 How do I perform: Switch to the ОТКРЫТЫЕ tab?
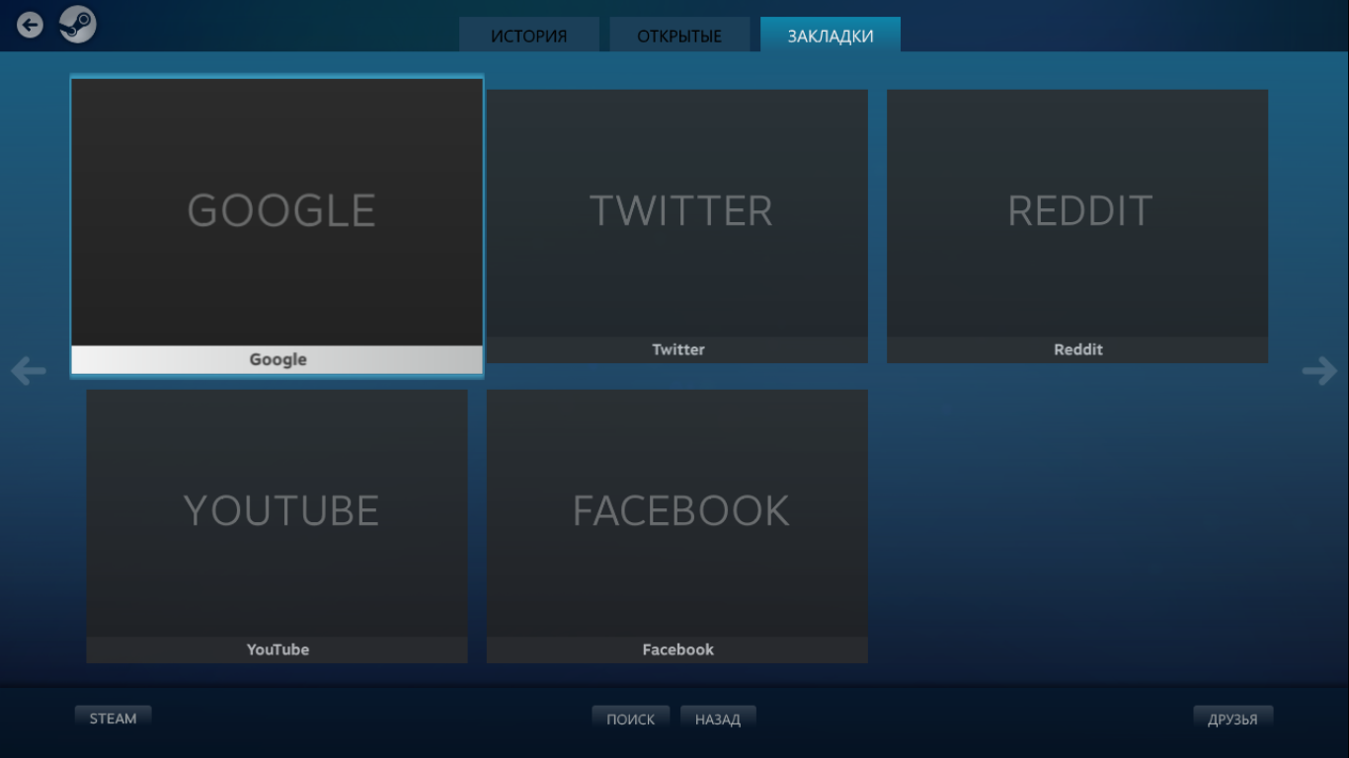coord(679,35)
